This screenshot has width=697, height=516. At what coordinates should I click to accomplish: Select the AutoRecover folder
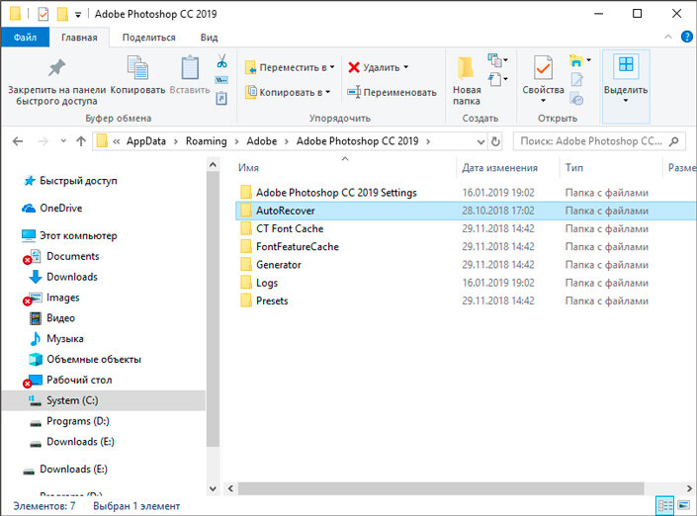[465, 211]
